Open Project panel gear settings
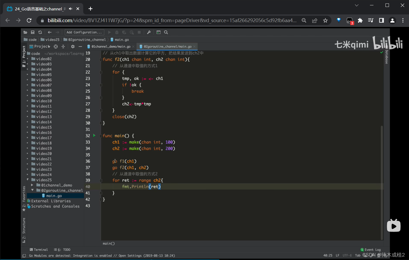Image resolution: width=409 pixels, height=260 pixels. (x=73, y=46)
